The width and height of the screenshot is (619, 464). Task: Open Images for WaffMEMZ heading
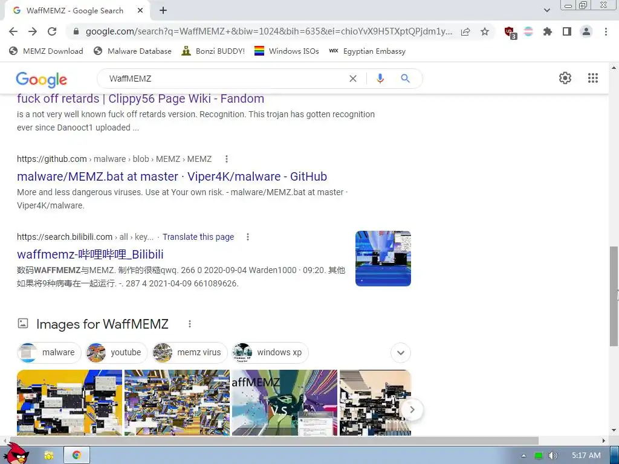point(102,324)
